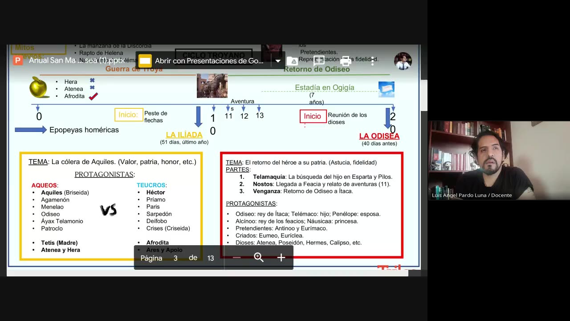
Task: Open the more options three-dot menu
Action: tap(372, 61)
